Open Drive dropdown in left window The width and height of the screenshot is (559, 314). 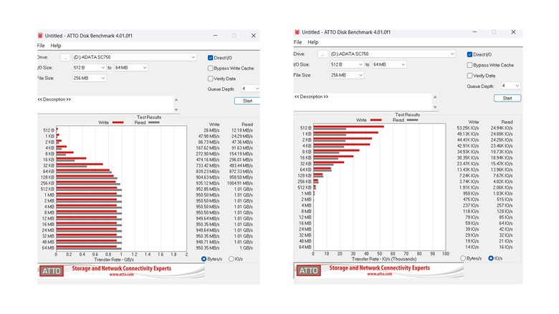click(135, 57)
